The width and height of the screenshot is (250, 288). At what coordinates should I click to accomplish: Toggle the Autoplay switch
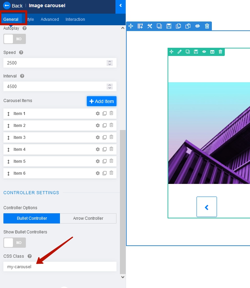(15, 39)
